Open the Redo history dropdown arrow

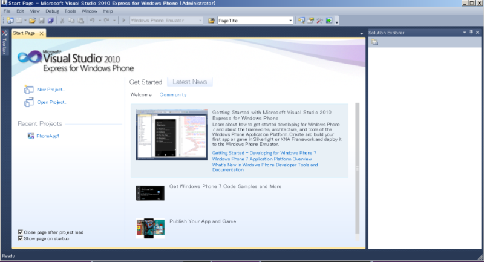point(114,21)
